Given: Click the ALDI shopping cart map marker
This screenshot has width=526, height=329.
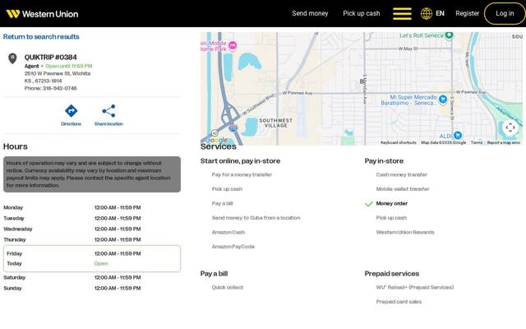Looking at the screenshot, I should [x=458, y=135].
